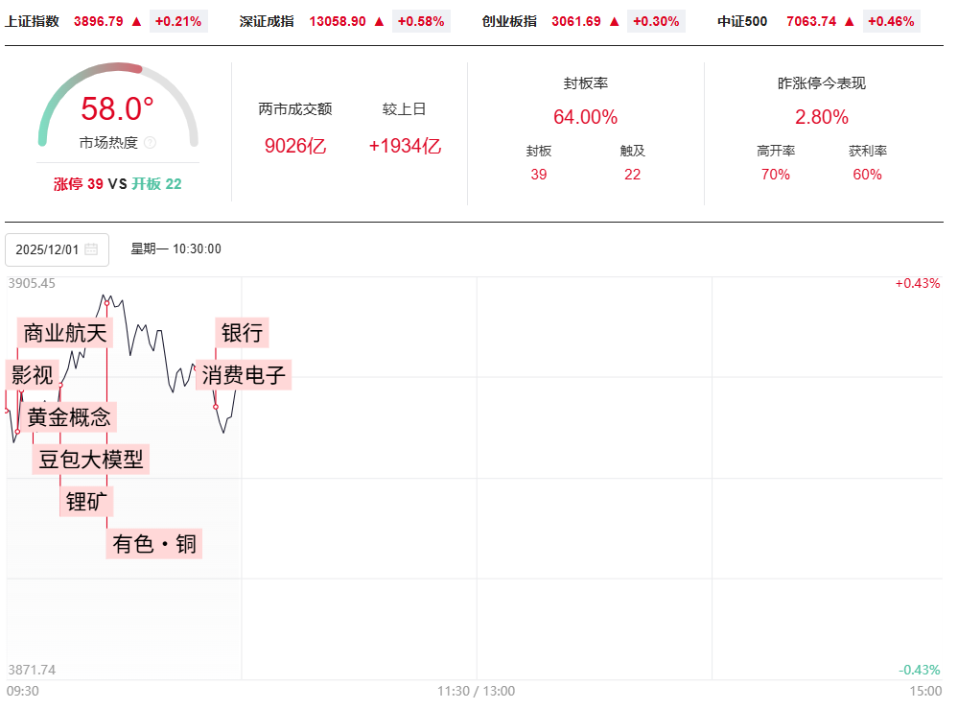The width and height of the screenshot is (958, 709).
Task: Click the 涨停 39 count text
Action: (x=78, y=184)
